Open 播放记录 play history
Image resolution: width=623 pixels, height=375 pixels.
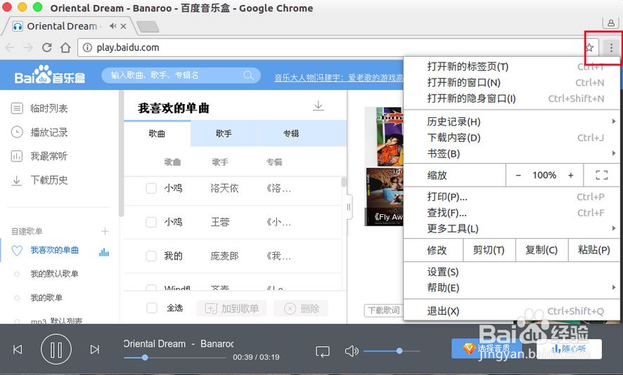tap(49, 132)
